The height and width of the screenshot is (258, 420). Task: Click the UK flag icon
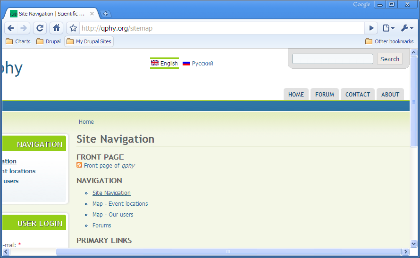pyautogui.click(x=155, y=63)
